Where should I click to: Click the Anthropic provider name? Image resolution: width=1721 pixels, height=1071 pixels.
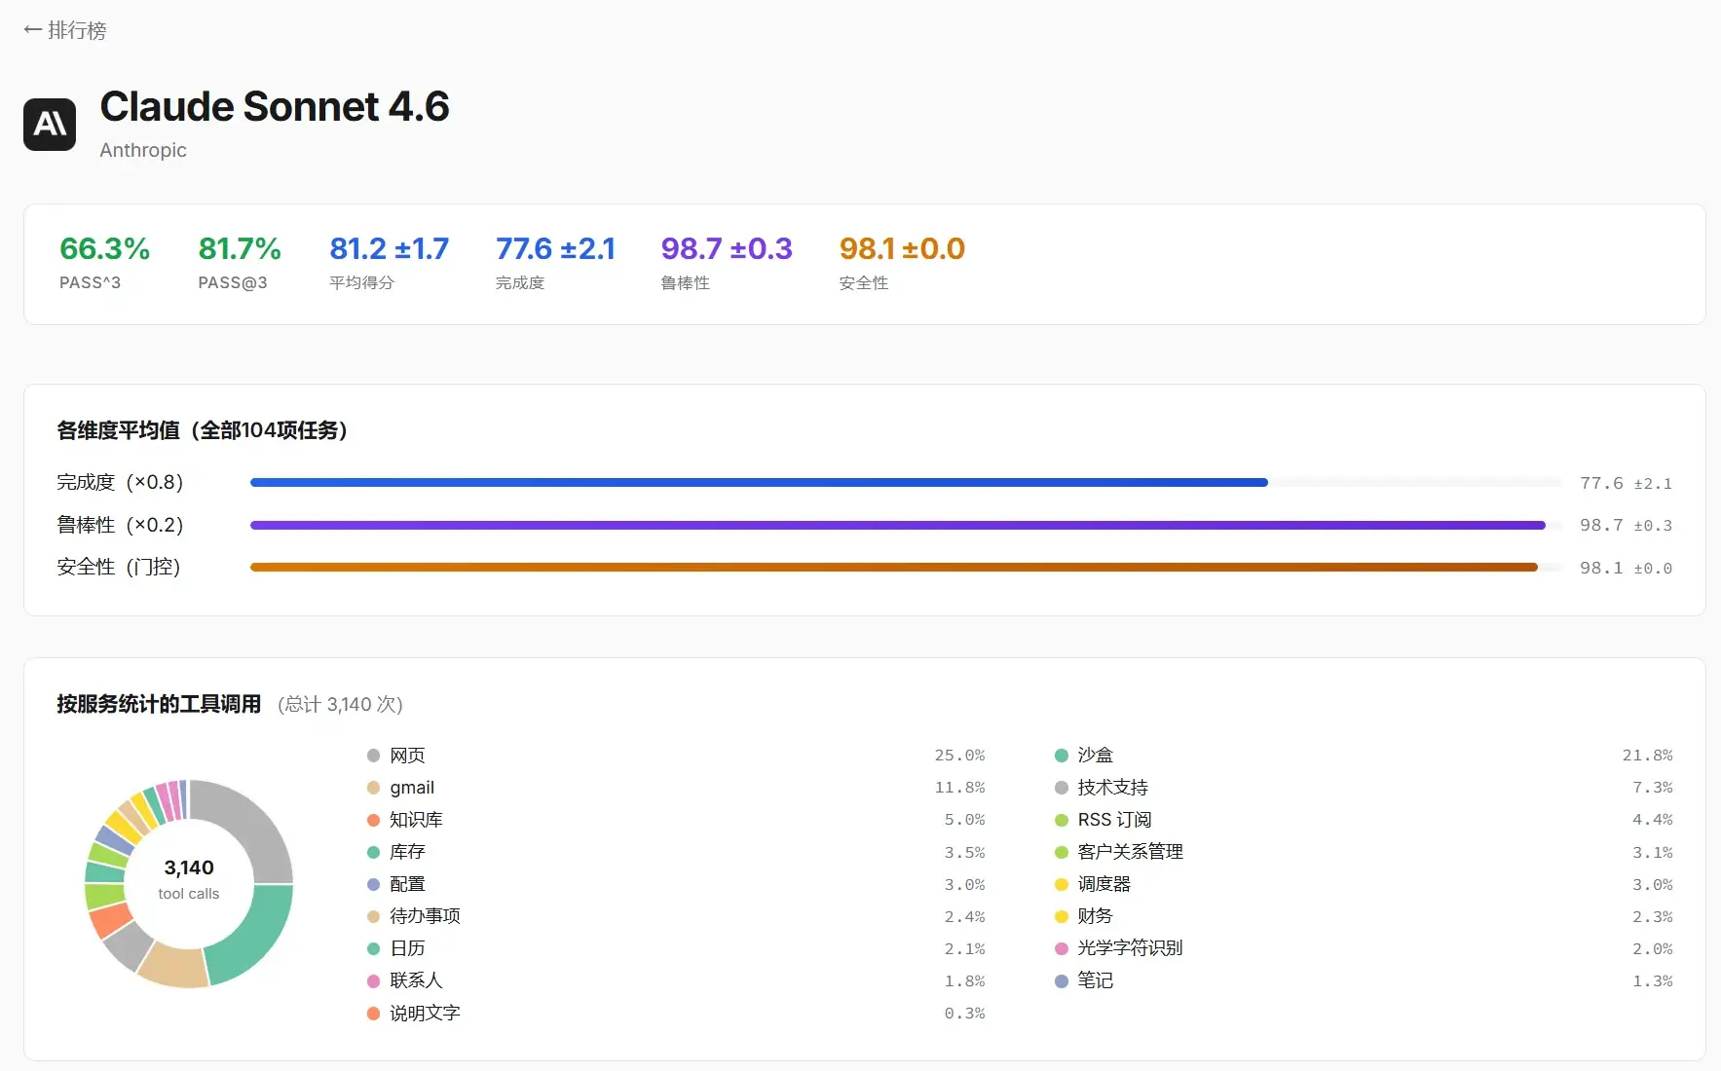142,150
